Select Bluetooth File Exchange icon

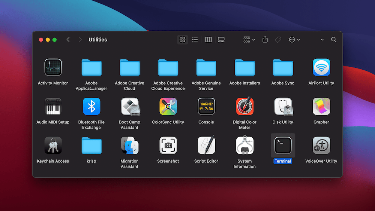(91, 107)
